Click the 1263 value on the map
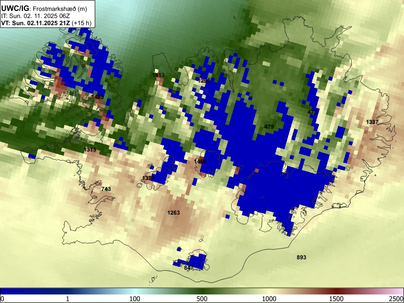The height and width of the screenshot is (303, 404). [x=173, y=213]
